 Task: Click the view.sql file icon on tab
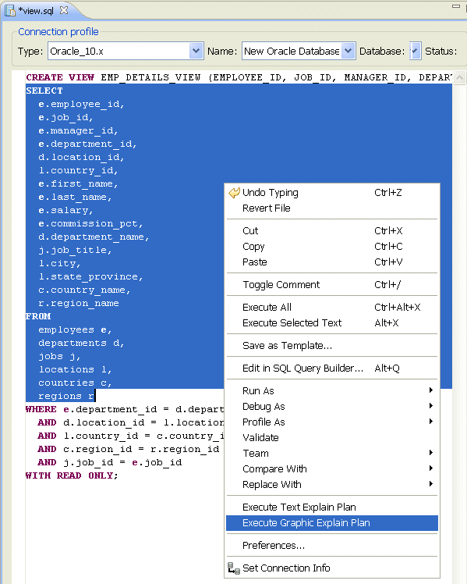coord(10,10)
